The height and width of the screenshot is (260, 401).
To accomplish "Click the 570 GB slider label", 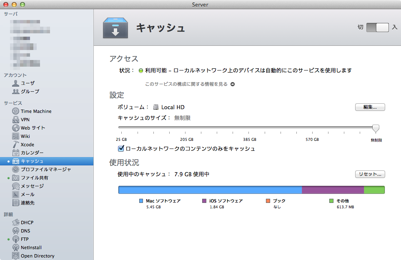I will click(x=312, y=140).
